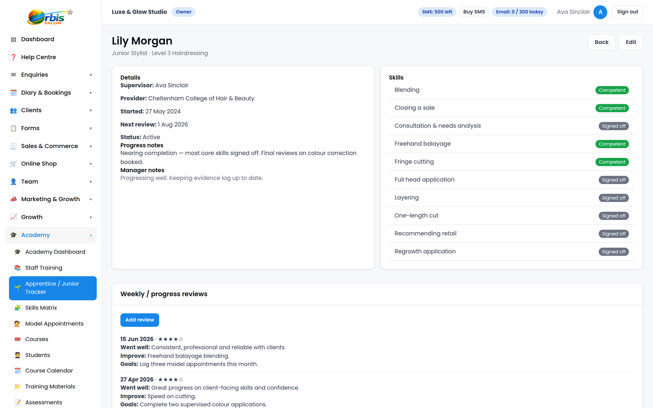Click the Add review button
Screen dimensions: 653x408
click(140, 320)
